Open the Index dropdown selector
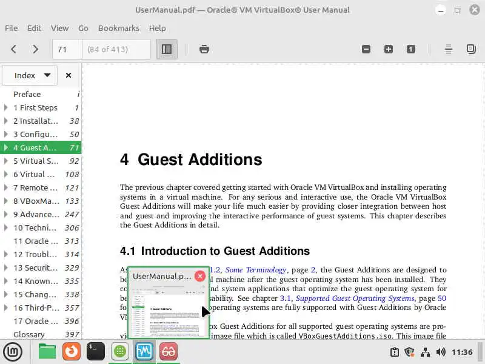485x364 pixels. click(x=30, y=75)
